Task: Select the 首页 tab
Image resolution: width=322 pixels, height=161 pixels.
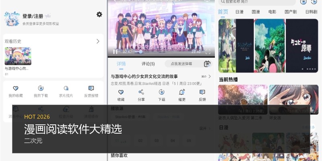Action: (x=223, y=12)
